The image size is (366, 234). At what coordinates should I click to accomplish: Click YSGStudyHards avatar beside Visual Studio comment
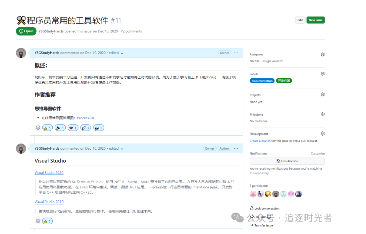coord(21,149)
